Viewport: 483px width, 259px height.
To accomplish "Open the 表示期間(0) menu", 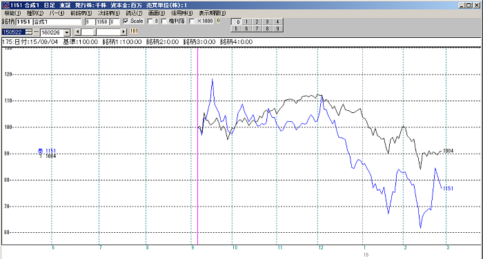I will click(x=213, y=13).
